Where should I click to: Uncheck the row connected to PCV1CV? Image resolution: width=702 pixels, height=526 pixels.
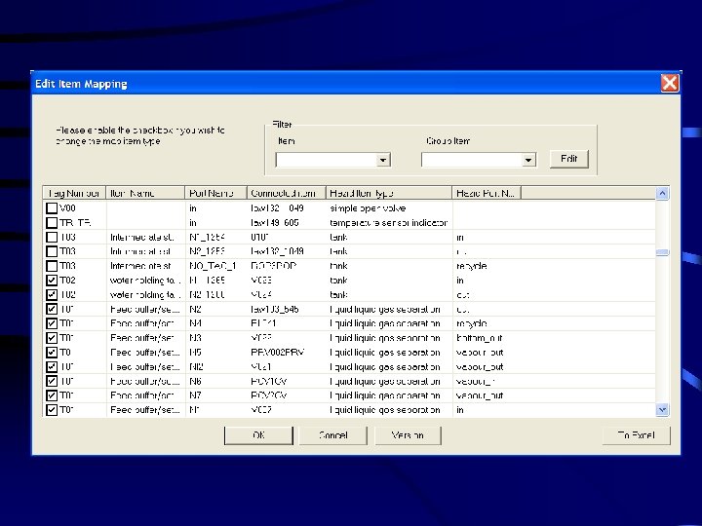52,382
